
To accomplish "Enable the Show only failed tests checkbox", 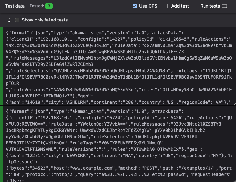I will [x=17, y=20].
